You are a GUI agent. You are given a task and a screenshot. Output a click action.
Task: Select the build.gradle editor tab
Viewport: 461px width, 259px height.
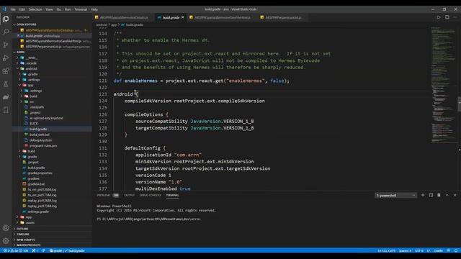(171, 17)
